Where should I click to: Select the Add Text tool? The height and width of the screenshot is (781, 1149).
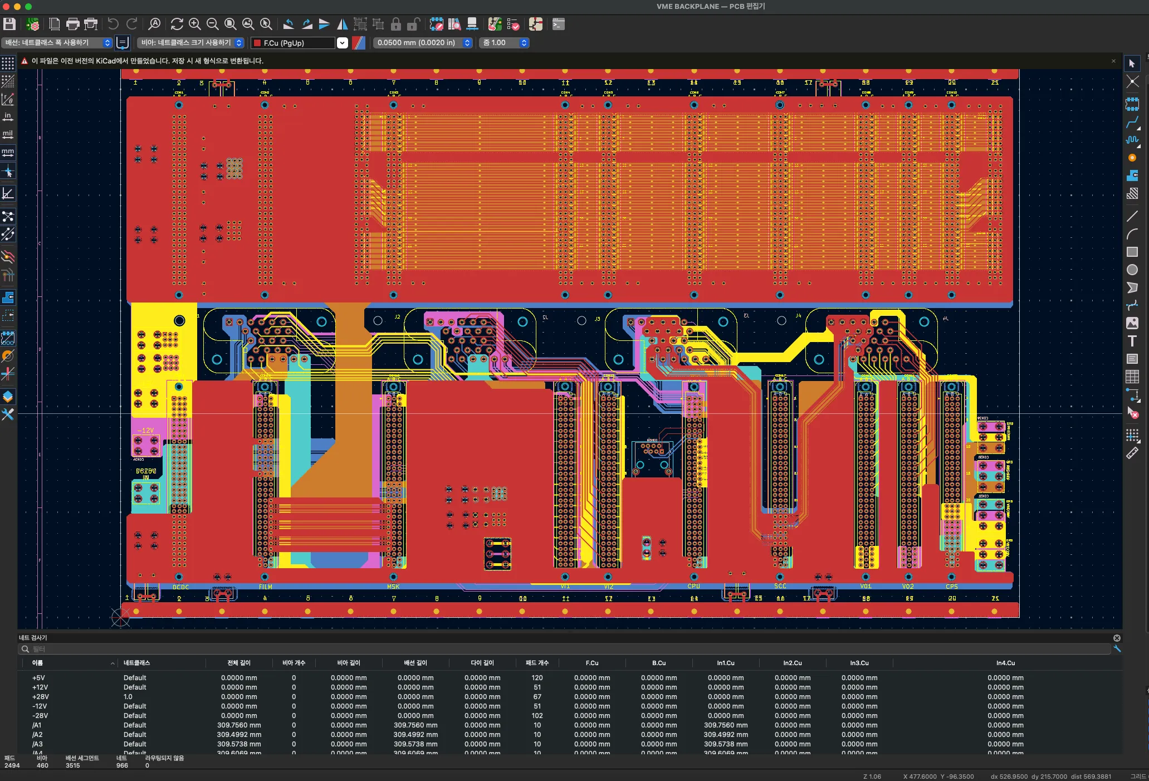point(1132,341)
